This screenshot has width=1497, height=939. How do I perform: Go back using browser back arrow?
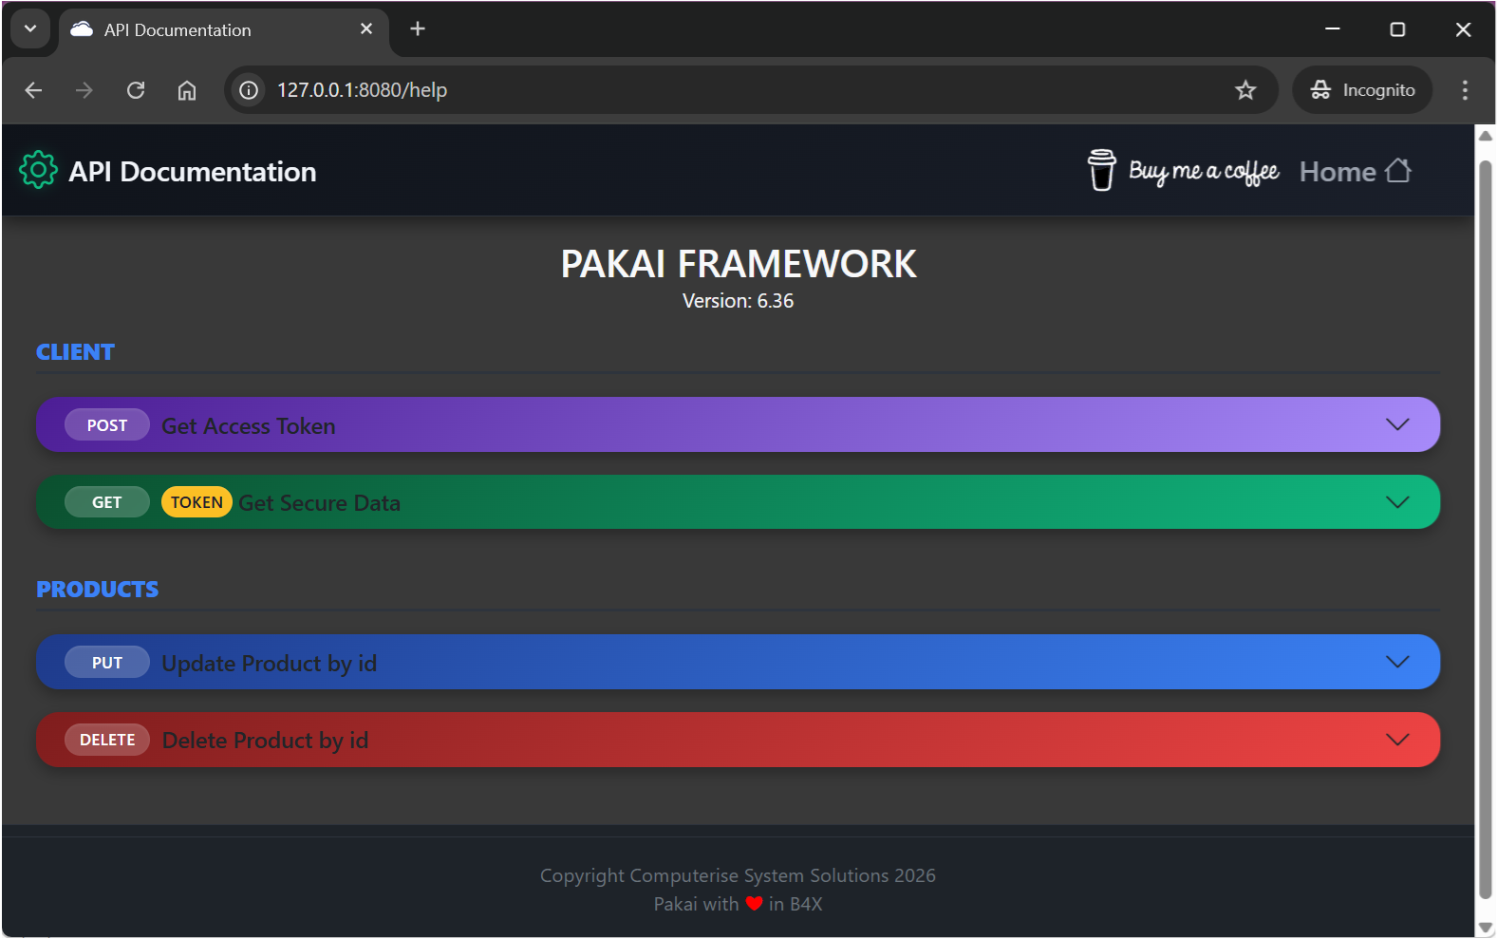coord(33,90)
